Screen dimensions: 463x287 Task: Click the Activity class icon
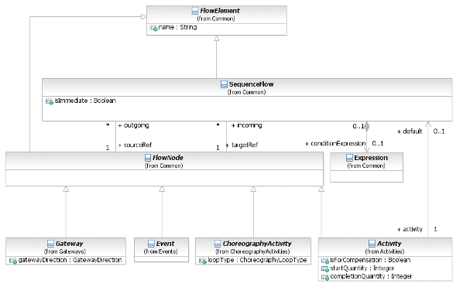372,244
